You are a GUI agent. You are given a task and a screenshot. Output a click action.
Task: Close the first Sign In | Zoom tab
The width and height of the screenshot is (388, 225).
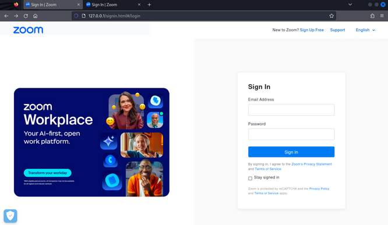coord(79,5)
